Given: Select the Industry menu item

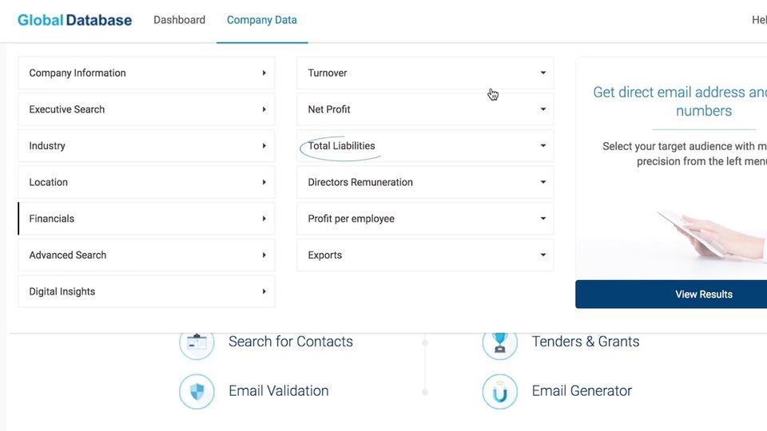Looking at the screenshot, I should coord(146,146).
